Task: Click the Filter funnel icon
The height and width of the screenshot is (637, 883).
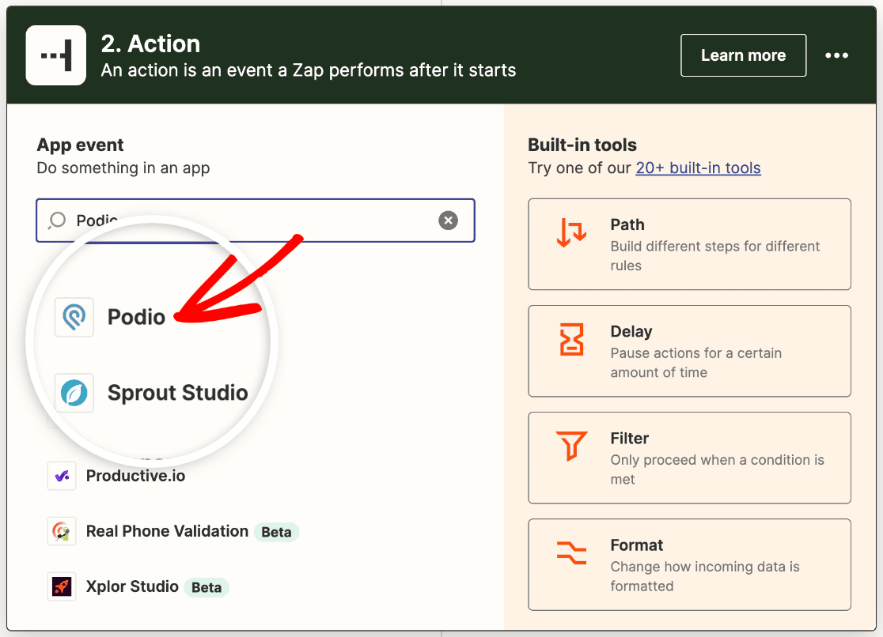Action: tap(571, 446)
